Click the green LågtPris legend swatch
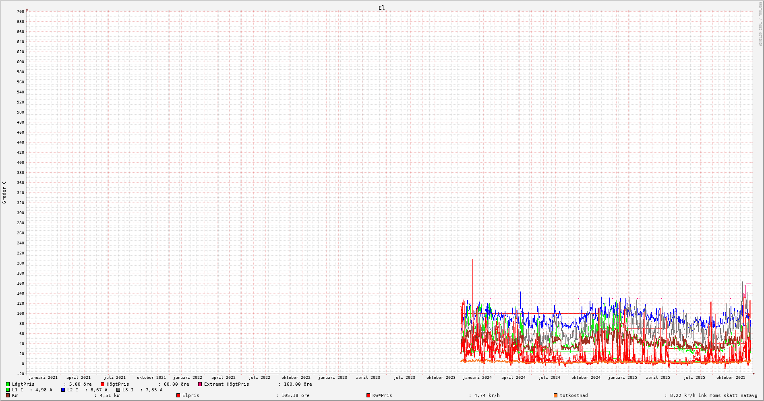The height and width of the screenshot is (401, 764). tap(8, 384)
